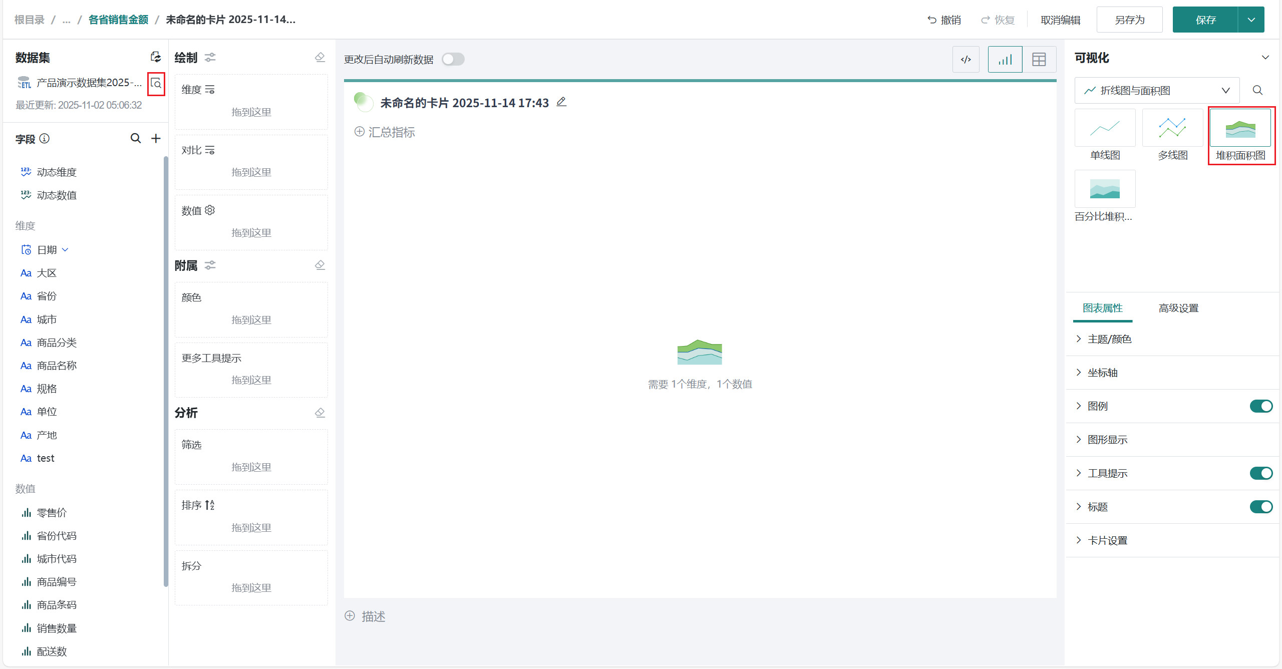The height and width of the screenshot is (669, 1282).
Task: Click the 各省销售金额 breadcrumb link
Action: (118, 20)
